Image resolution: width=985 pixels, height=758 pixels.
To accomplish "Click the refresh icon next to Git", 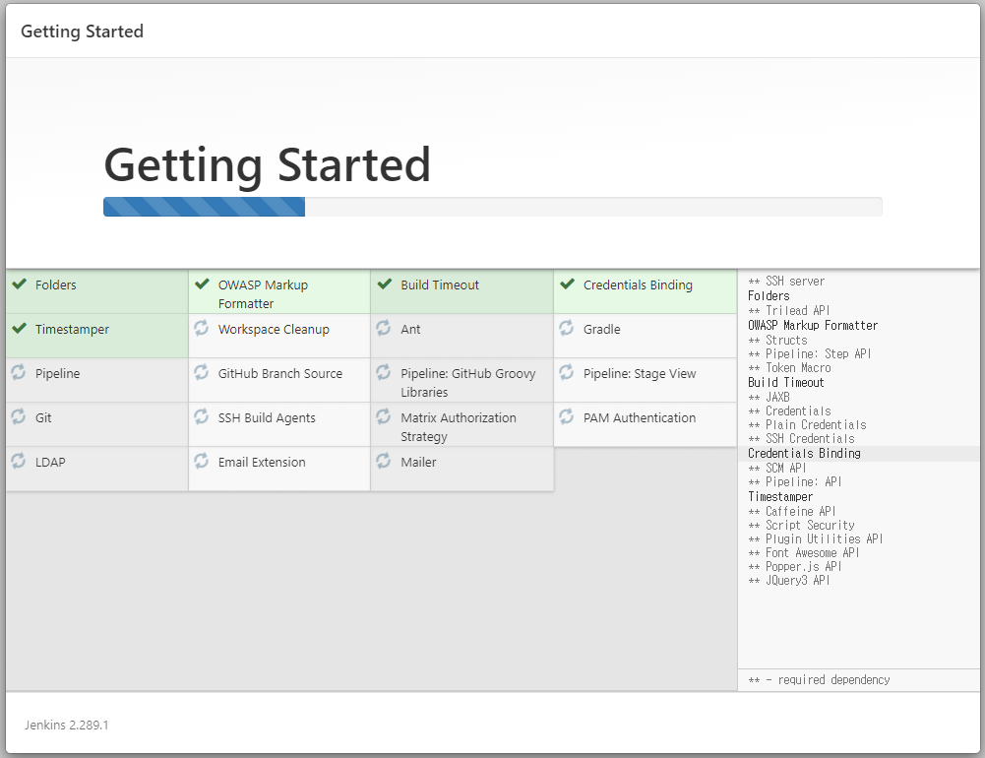I will pos(19,416).
